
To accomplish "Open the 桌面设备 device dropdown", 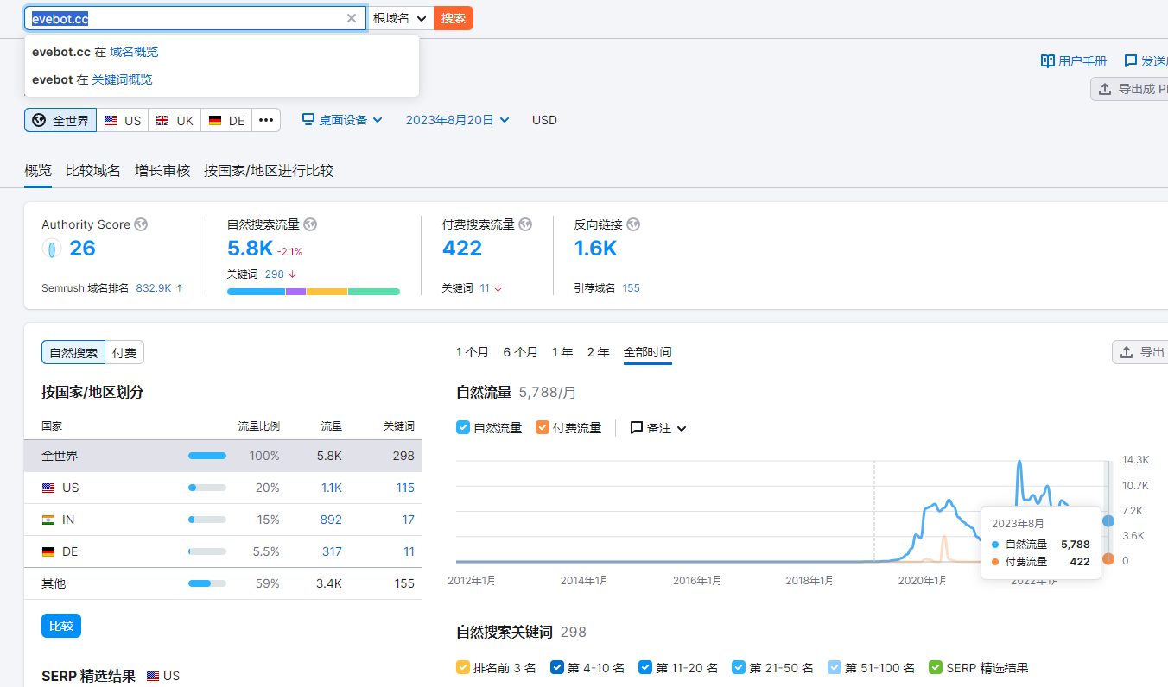I will [342, 120].
